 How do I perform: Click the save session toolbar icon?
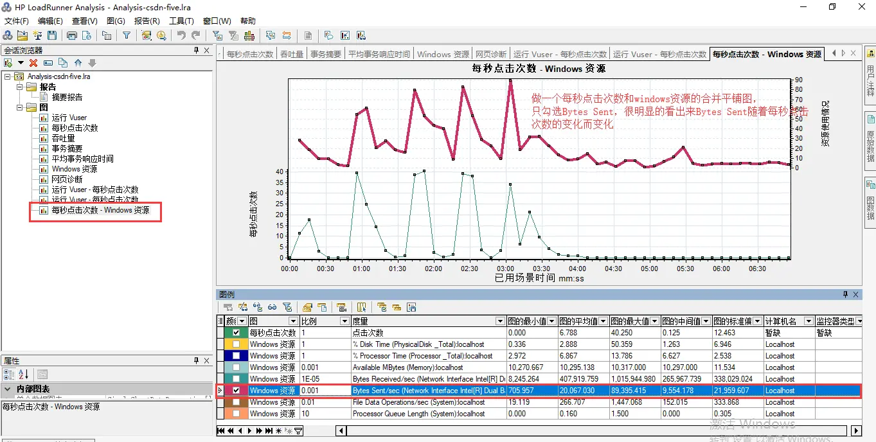(x=52, y=36)
